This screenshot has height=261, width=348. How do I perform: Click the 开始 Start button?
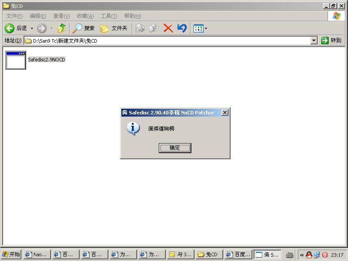[11, 254]
